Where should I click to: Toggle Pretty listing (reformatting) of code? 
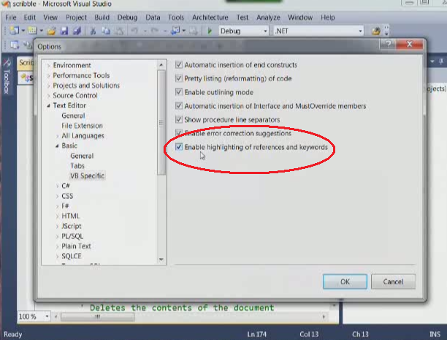click(x=179, y=78)
